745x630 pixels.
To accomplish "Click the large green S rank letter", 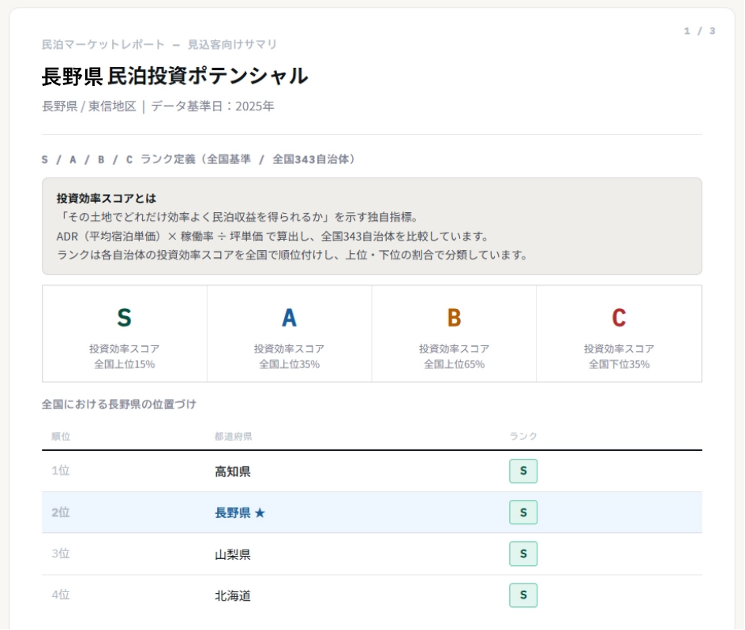I will click(x=124, y=318).
